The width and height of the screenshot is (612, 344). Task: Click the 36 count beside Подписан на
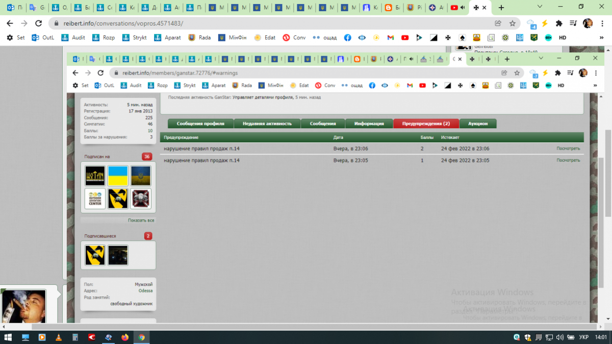point(147,156)
